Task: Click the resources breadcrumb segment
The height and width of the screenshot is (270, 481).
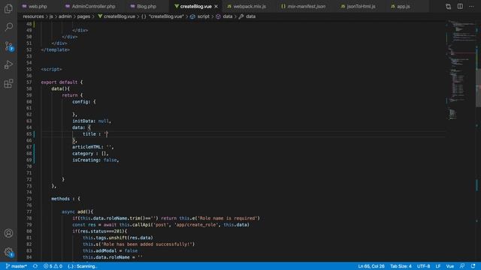Action: [x=33, y=16]
